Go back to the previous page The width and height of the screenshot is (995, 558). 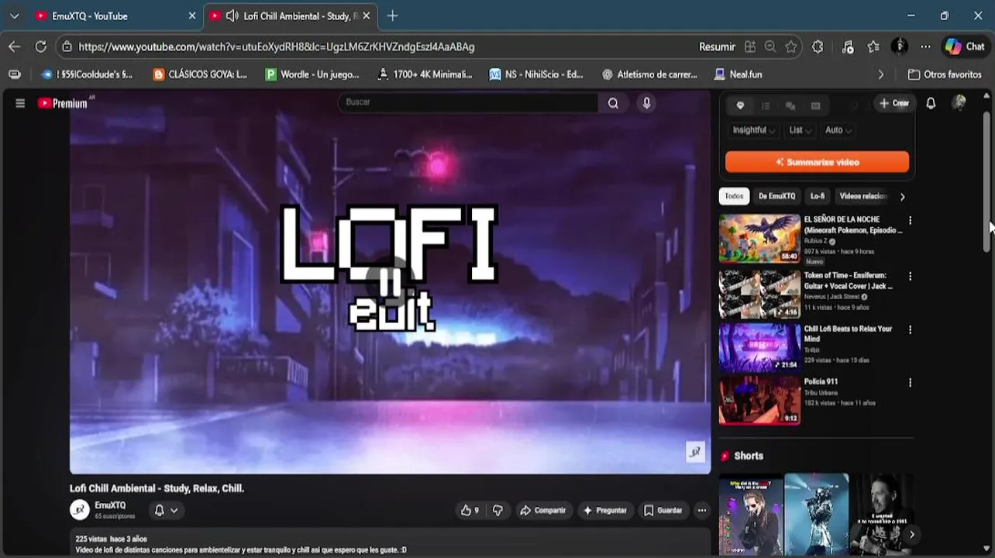[x=14, y=46]
